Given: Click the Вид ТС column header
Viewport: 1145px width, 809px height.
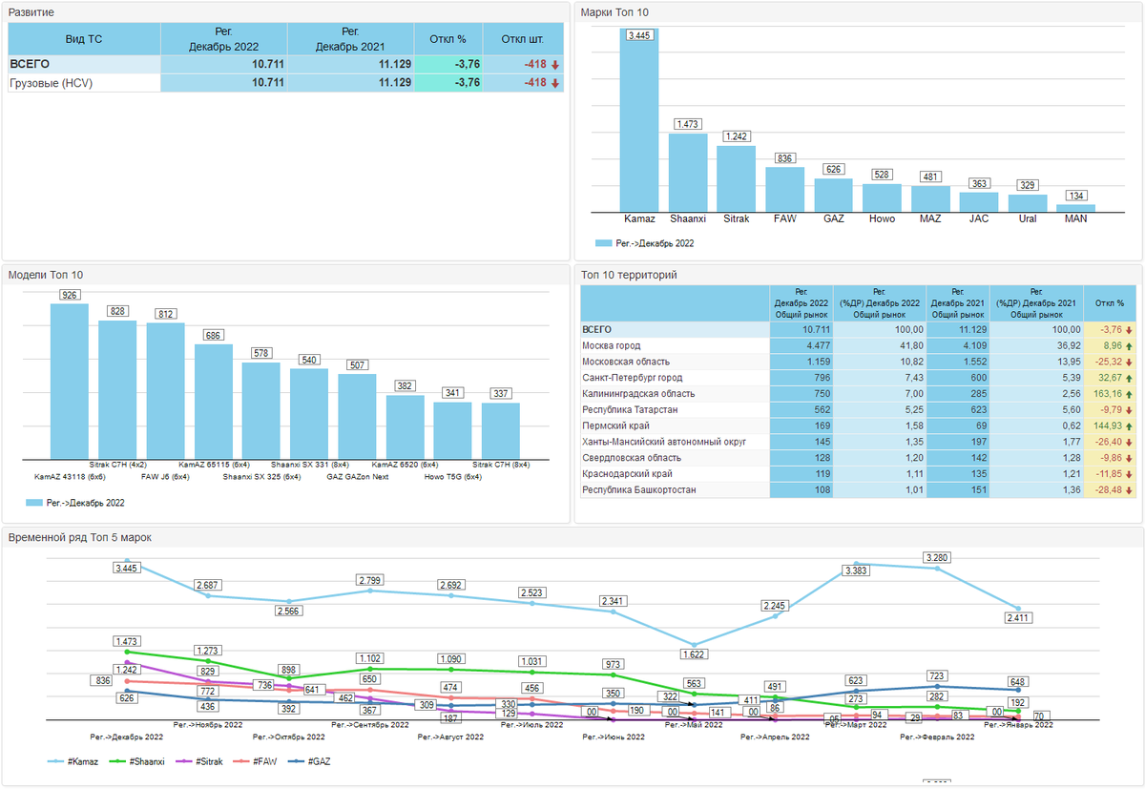Looking at the screenshot, I should pos(84,39).
